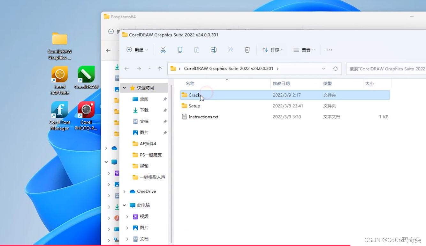Expand 视频 under 此电脑
The image size is (426, 246).
coord(127,217)
